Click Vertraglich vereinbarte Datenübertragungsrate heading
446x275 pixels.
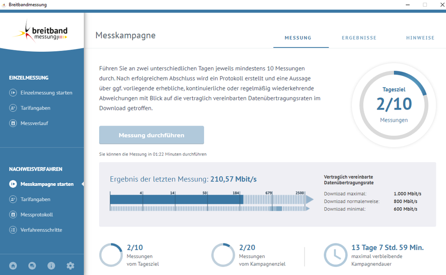(x=349, y=180)
